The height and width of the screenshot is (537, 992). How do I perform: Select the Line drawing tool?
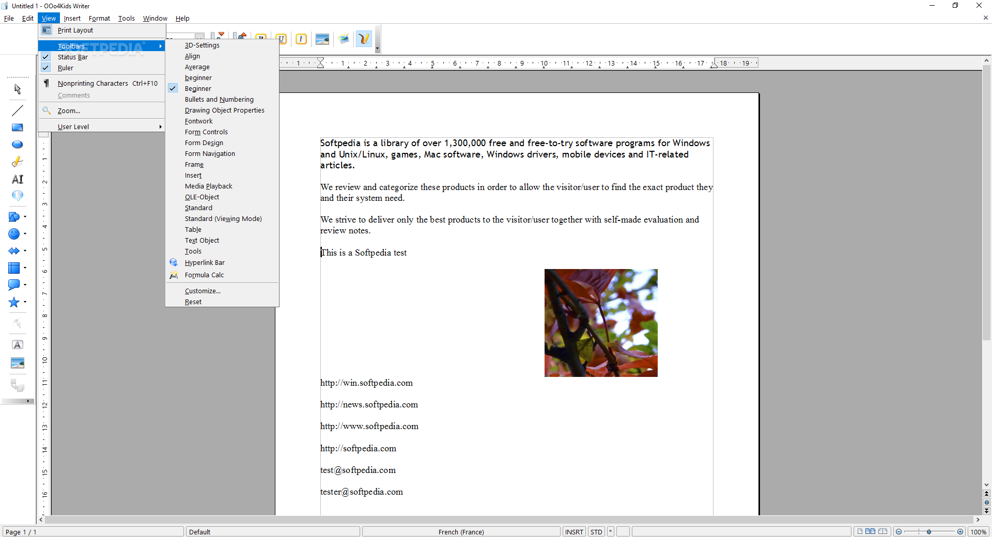[x=18, y=110]
